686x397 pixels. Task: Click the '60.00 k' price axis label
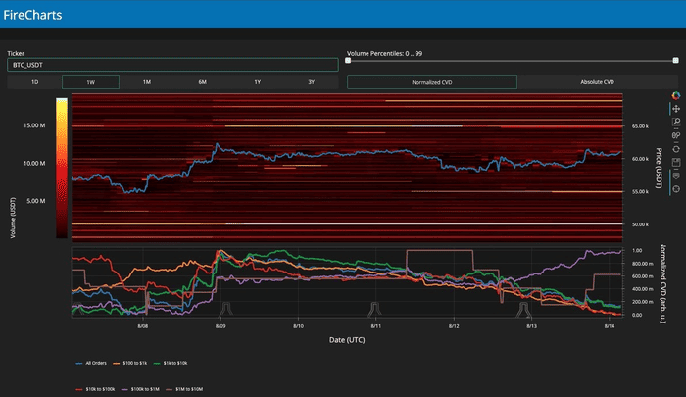(640, 159)
